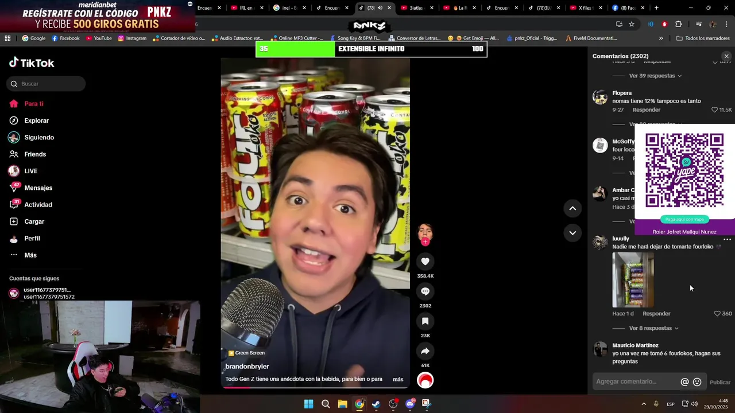Open the Cargar upload page
The image size is (735, 413).
(x=27, y=221)
